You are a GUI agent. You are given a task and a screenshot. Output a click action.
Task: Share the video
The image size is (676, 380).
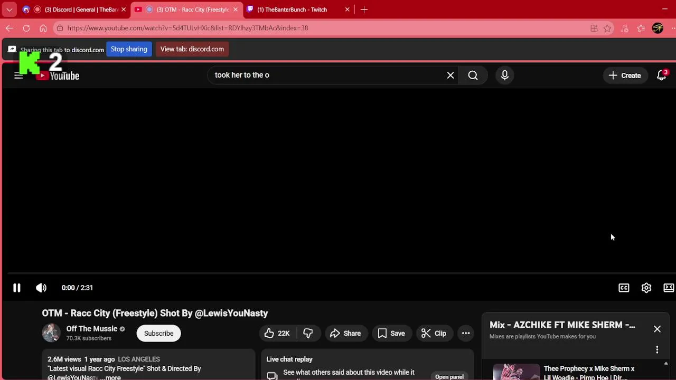click(x=345, y=333)
